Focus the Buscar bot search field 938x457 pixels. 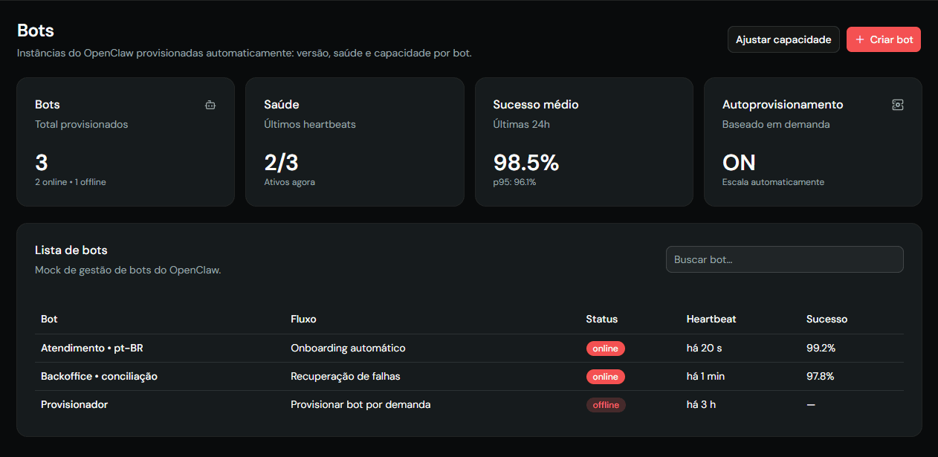tap(784, 259)
